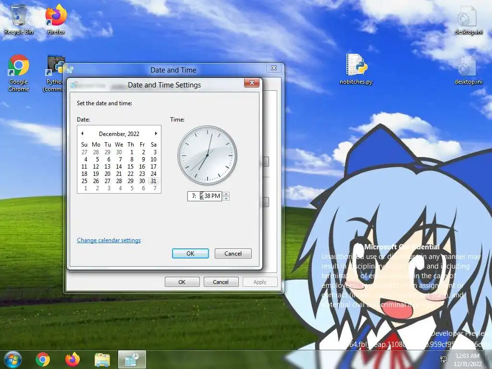Click the Date and Time taskbar button
Viewport: 492px width, 369px height.
click(132, 359)
